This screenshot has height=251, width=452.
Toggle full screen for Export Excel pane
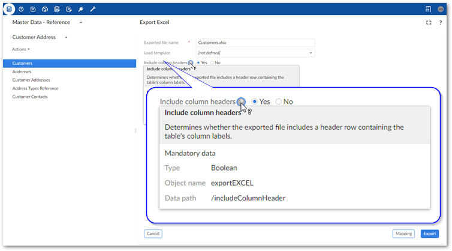[429, 23]
